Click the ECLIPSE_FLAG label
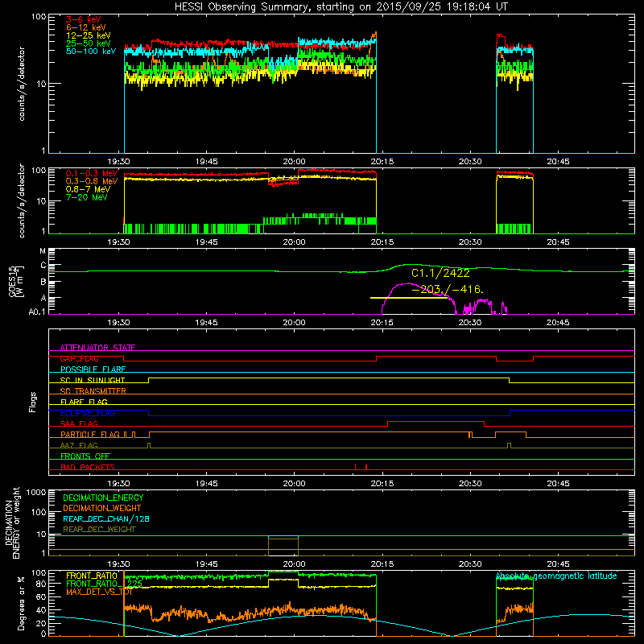644x644 pixels. pos(88,413)
